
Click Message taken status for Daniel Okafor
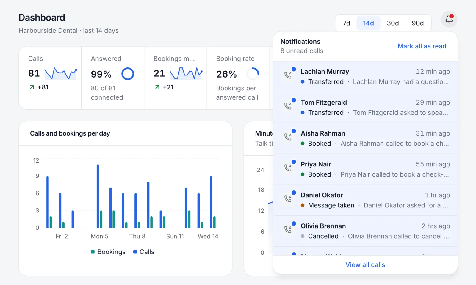[x=328, y=205]
